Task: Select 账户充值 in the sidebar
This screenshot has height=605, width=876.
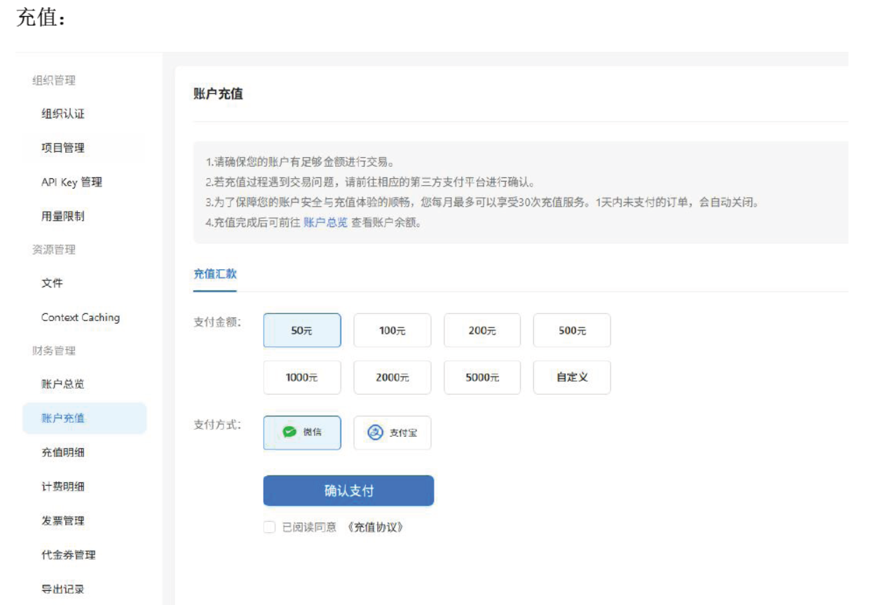Action: [x=85, y=418]
